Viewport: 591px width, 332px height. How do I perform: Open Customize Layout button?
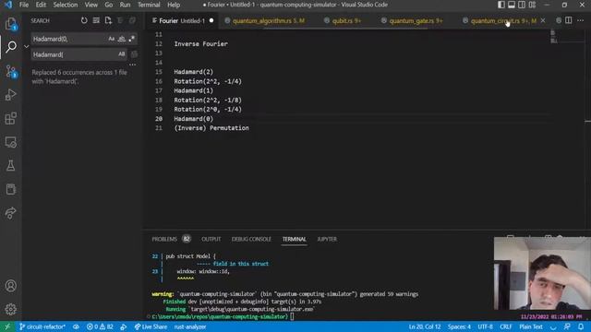pos(532,5)
